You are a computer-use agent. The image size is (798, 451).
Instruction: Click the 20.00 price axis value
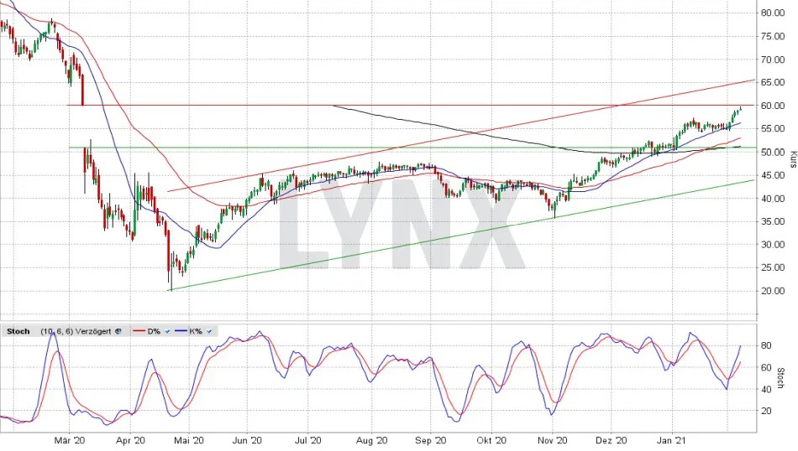click(772, 291)
